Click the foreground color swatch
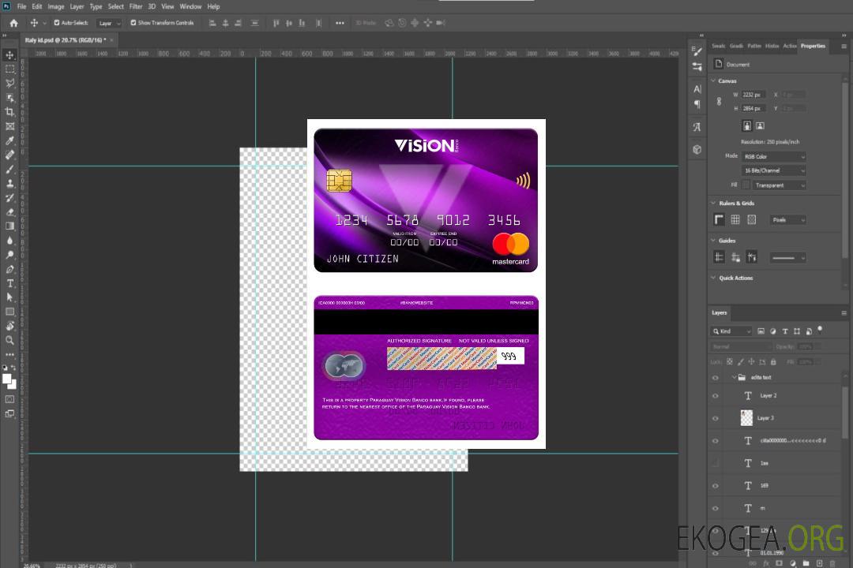853x568 pixels. (7, 379)
